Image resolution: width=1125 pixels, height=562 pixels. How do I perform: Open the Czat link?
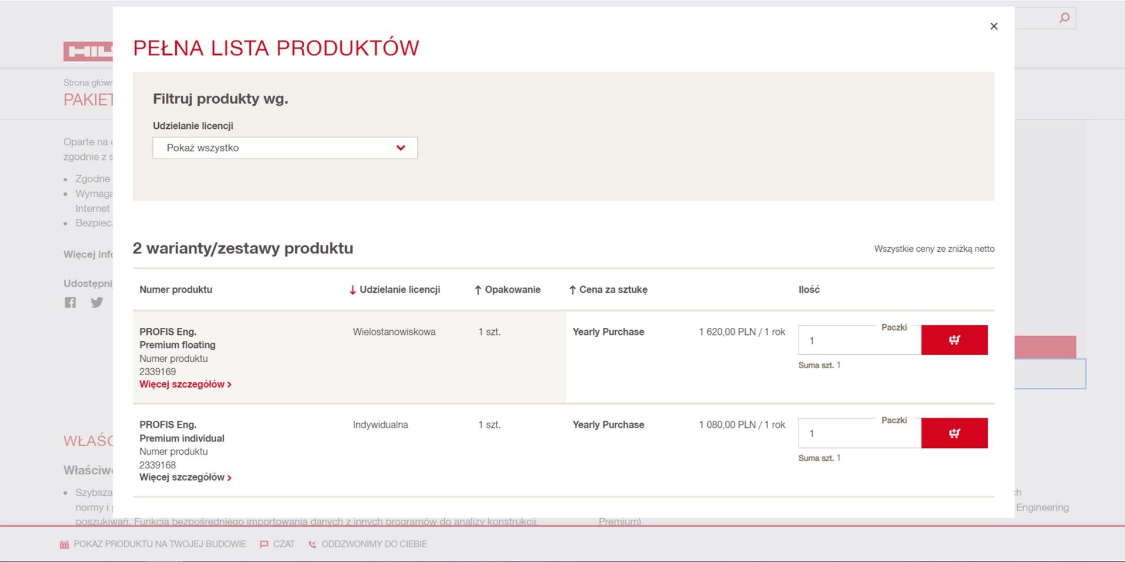click(x=284, y=544)
